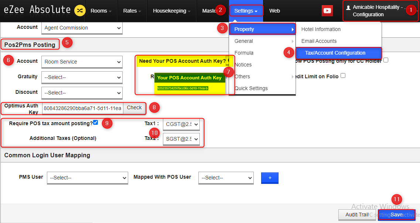Click the Save button
The height and width of the screenshot is (223, 420).
[396, 215]
